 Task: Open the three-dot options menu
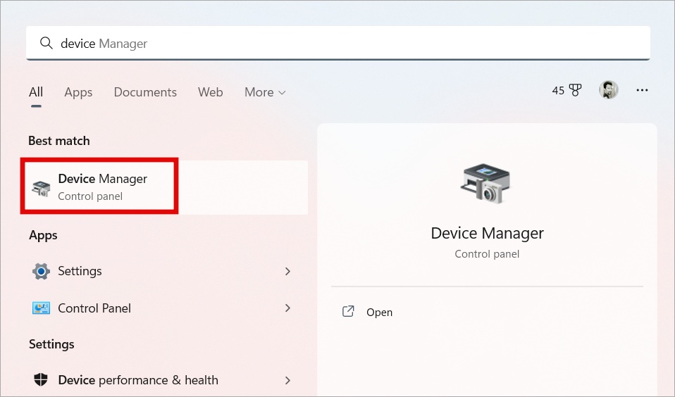point(642,90)
